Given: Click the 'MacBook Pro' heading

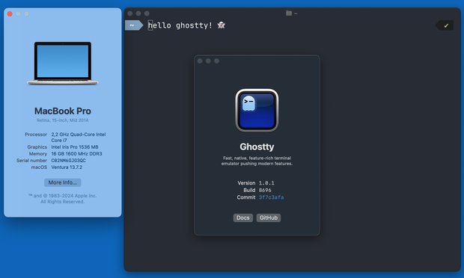Looking at the screenshot, I should (63, 111).
